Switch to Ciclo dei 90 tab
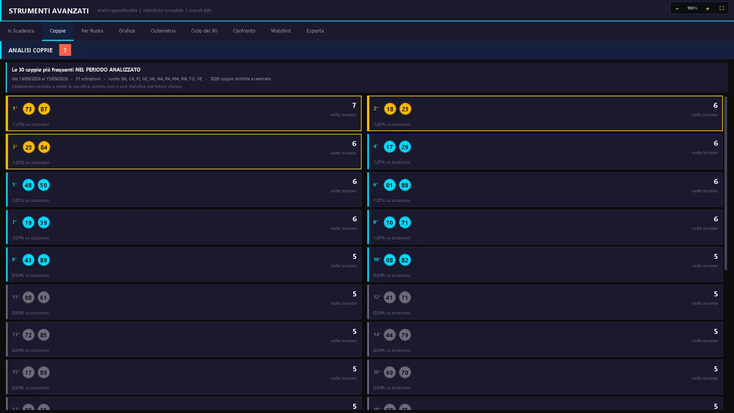 (x=204, y=31)
